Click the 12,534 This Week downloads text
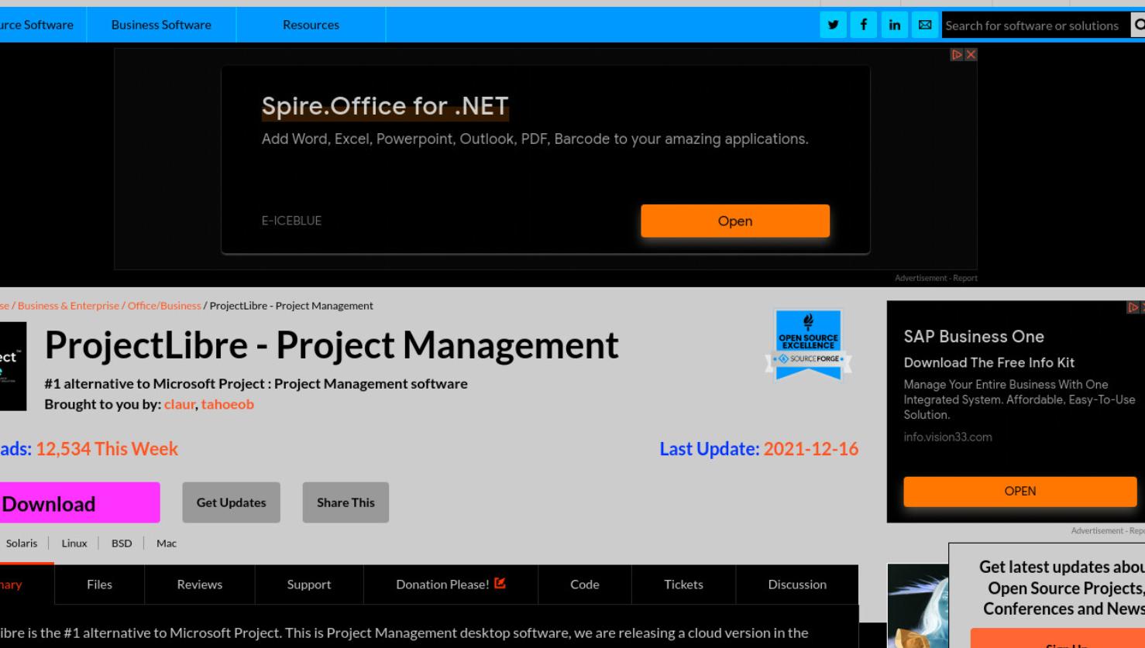Viewport: 1145px width, 648px height. click(x=107, y=449)
